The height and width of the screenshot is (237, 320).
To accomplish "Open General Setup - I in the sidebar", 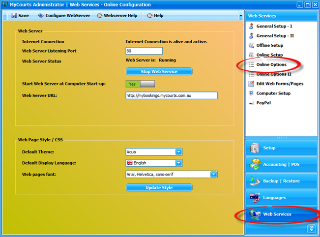I will click(x=274, y=26).
